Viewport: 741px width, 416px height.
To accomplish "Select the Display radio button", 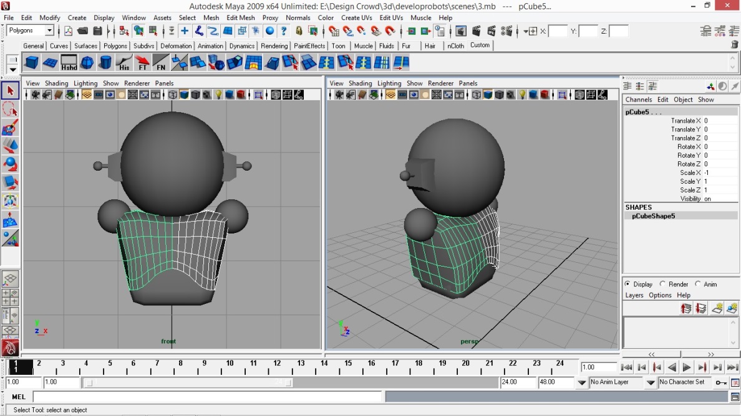I will tap(627, 284).
